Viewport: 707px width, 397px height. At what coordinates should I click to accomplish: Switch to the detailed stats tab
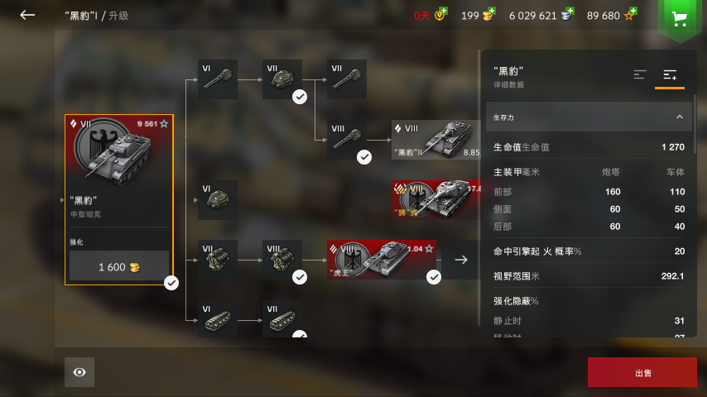(x=670, y=75)
